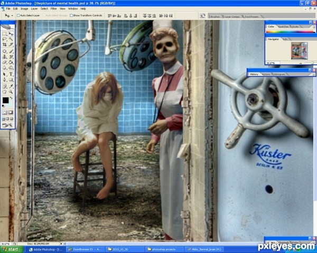This screenshot has height=253, width=317.
Task: Switch to Standard Screen Mode
Action: pos(4,119)
